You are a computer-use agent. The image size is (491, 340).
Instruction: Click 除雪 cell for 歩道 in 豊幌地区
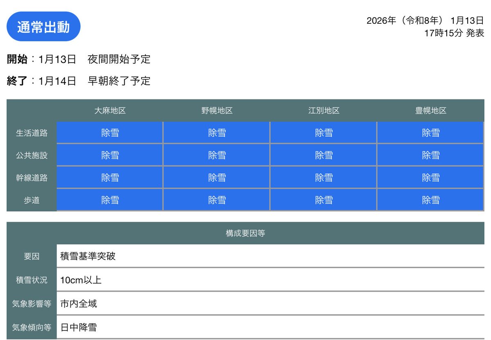[430, 200]
